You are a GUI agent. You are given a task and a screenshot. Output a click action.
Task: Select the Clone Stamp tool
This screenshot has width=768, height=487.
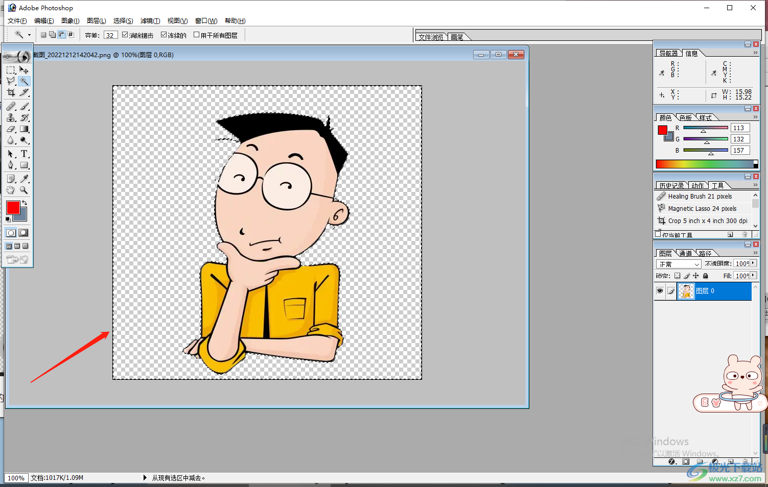11,117
